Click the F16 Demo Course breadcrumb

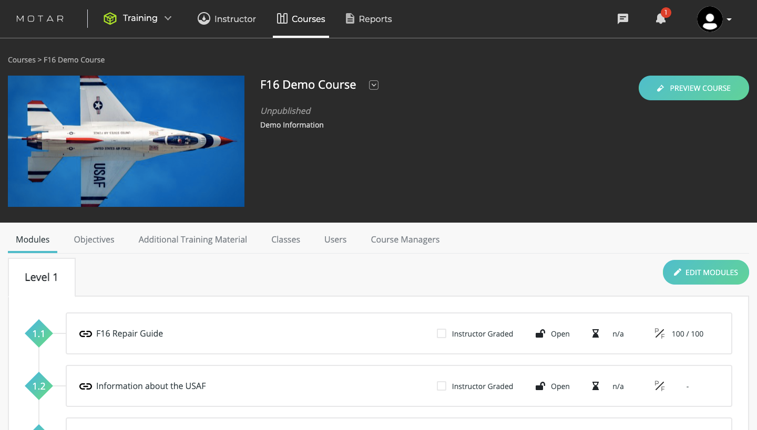click(x=74, y=60)
